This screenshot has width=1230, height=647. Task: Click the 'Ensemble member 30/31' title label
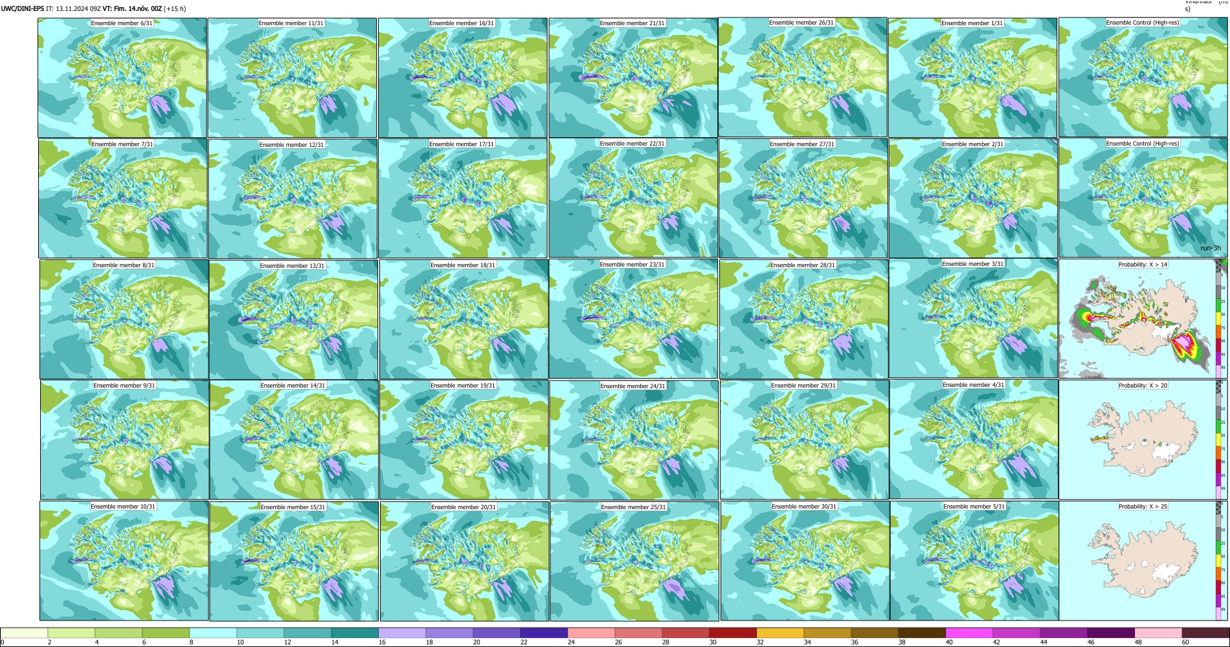click(x=804, y=507)
